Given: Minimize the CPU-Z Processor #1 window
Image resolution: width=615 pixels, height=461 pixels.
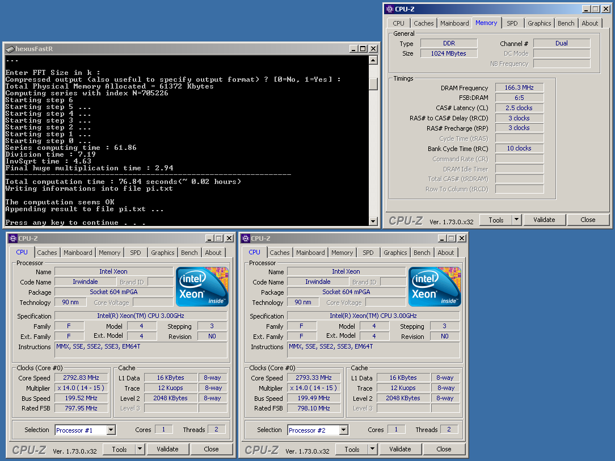Looking at the screenshot, I should (210, 238).
